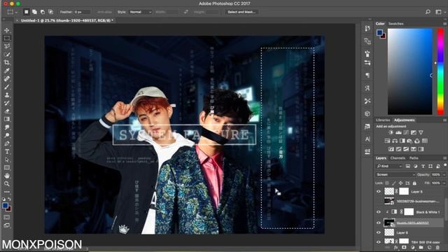Select the Healing Brush tool

(x=7, y=78)
